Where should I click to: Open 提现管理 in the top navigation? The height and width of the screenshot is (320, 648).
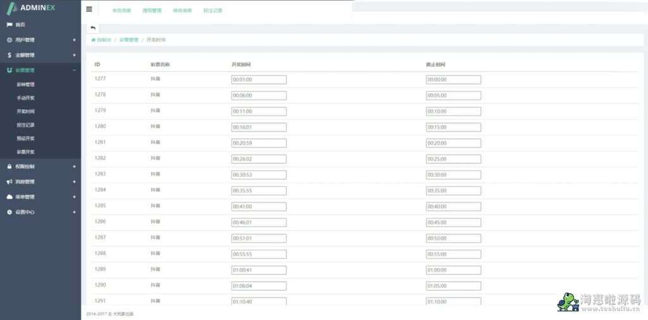[x=152, y=10]
